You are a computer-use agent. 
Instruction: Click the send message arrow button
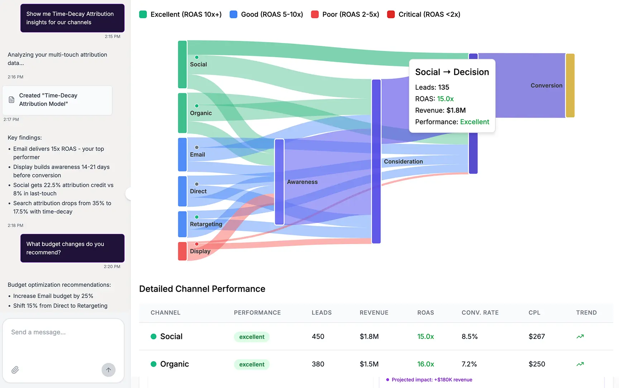109,370
